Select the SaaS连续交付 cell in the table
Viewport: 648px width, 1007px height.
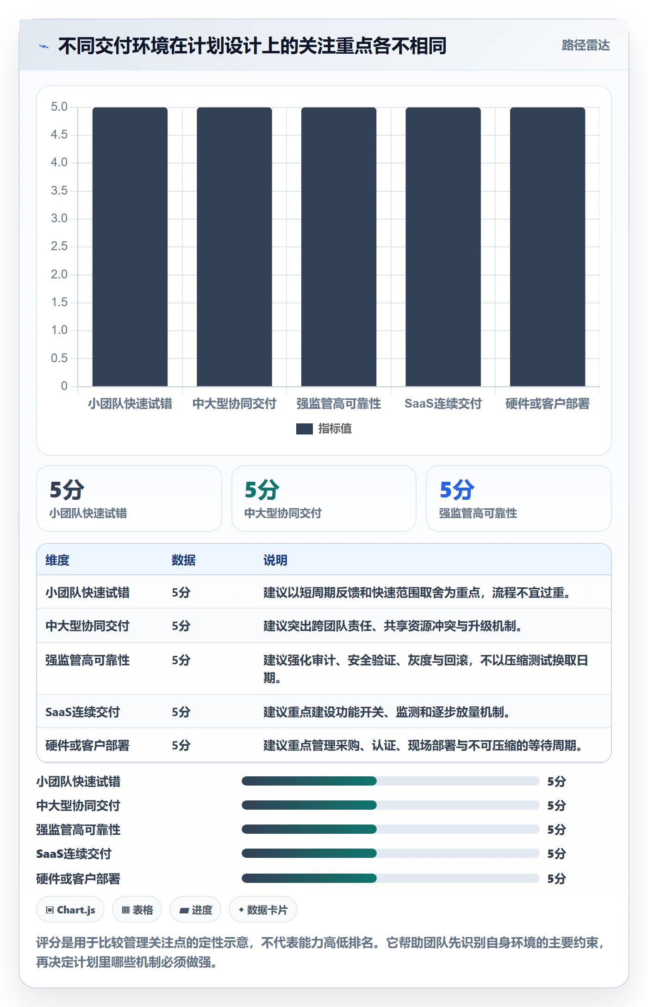click(x=82, y=712)
